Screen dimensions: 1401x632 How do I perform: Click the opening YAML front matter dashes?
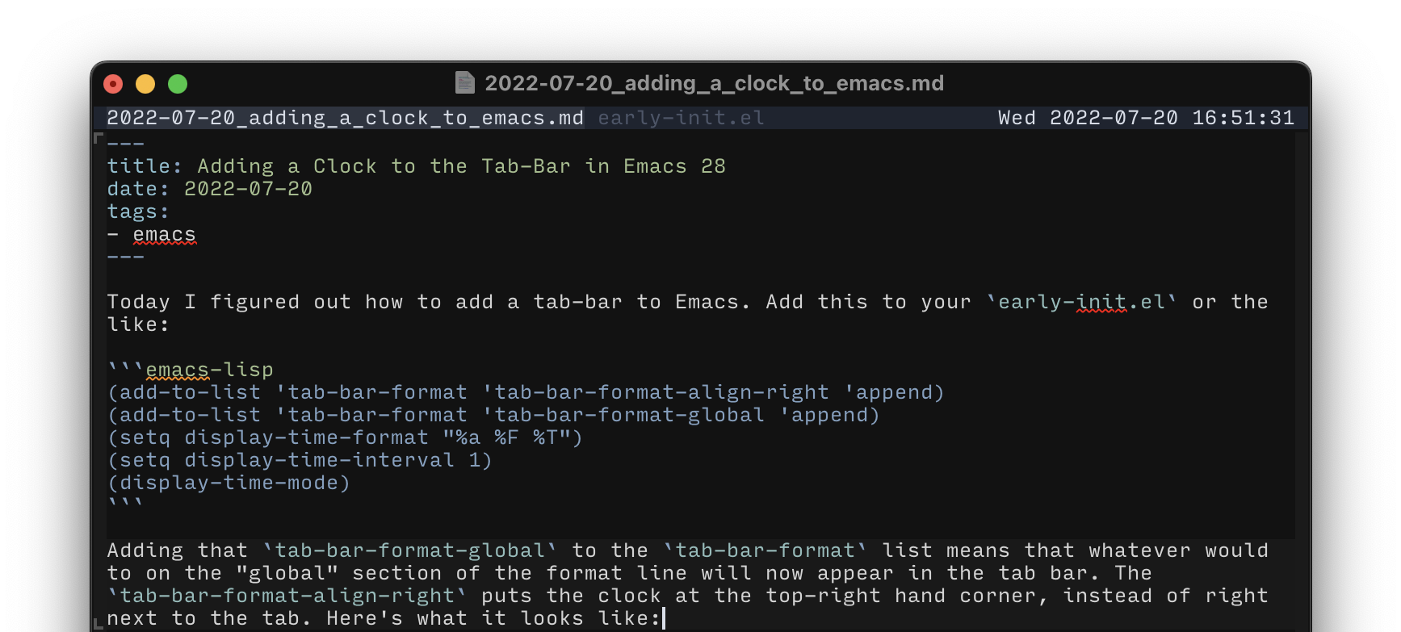tap(125, 143)
